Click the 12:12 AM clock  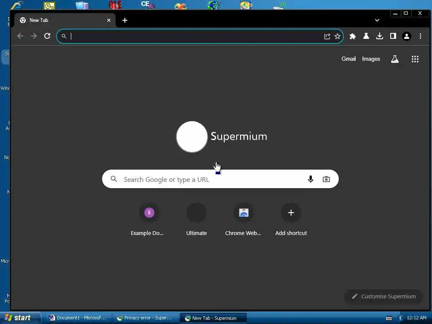pyautogui.click(x=416, y=318)
